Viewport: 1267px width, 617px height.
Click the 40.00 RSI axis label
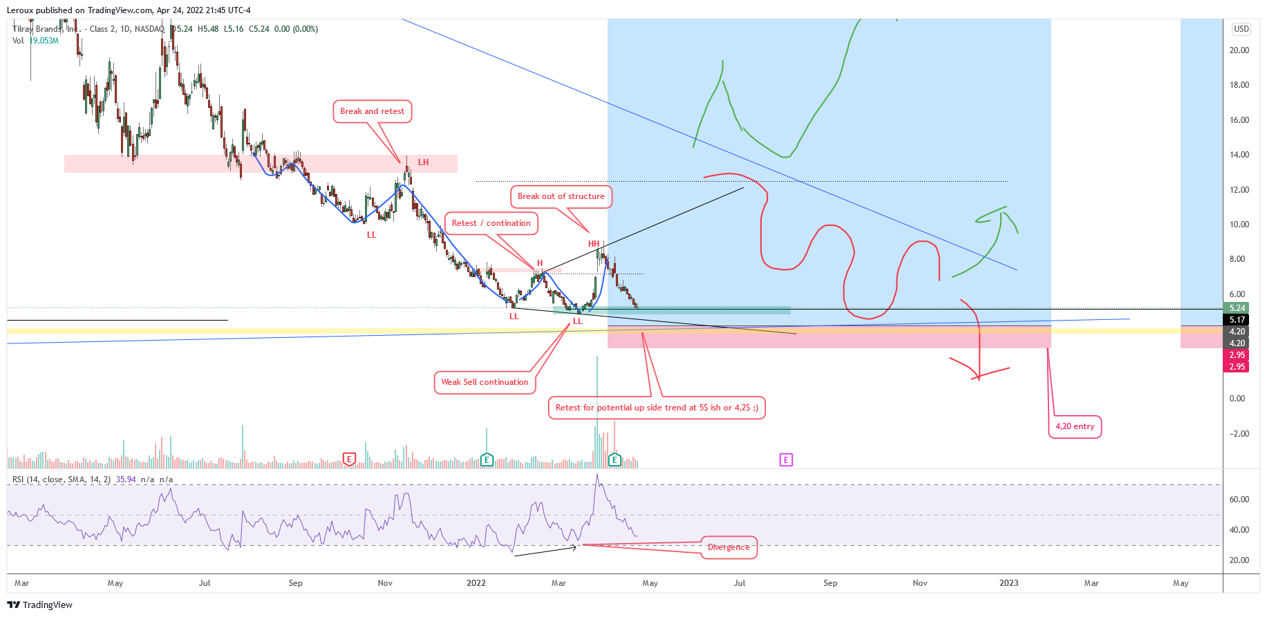(x=1239, y=530)
